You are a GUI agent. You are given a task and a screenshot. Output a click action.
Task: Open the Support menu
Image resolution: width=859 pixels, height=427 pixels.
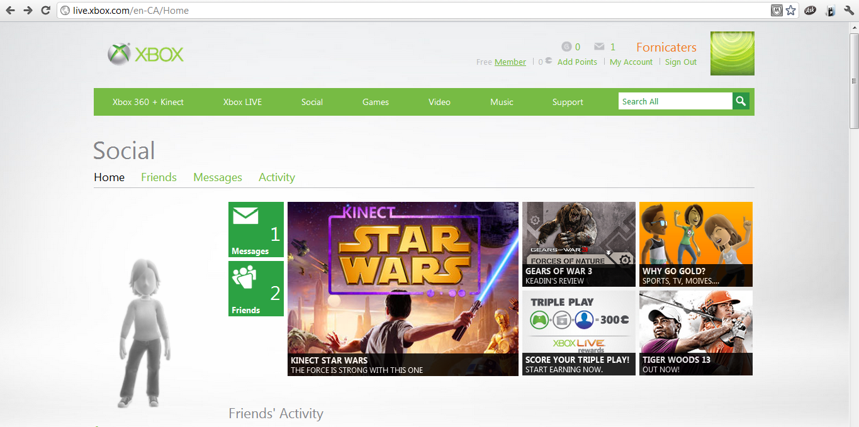coord(568,102)
